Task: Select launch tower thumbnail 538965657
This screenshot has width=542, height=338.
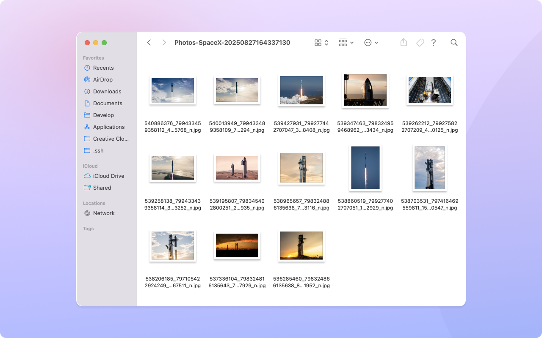Action: click(x=301, y=168)
